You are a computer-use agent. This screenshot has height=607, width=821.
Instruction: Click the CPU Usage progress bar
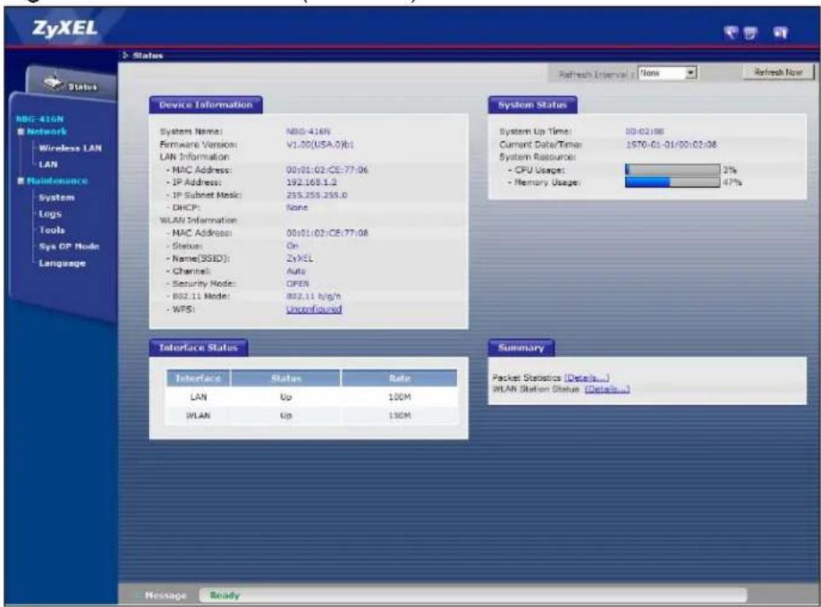pyautogui.click(x=673, y=170)
